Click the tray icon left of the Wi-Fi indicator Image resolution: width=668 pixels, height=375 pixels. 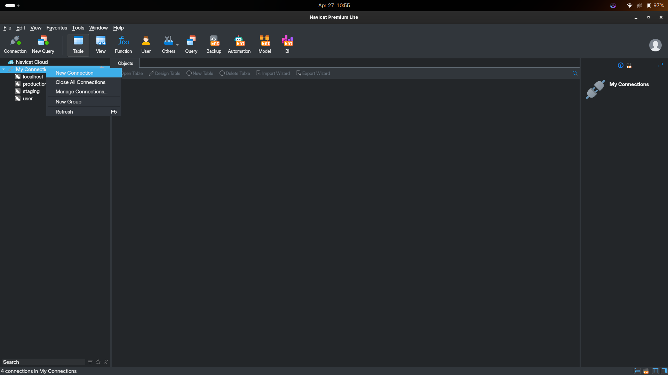613,6
